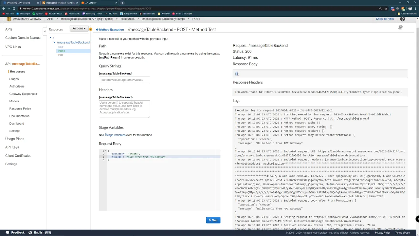Viewport: 419px width, 236px height.
Task: Open the YouTube bookmark
Action: click(8, 14)
